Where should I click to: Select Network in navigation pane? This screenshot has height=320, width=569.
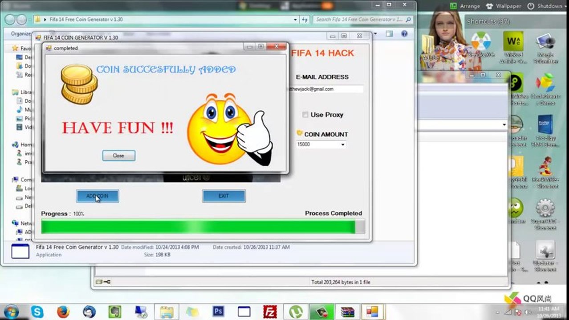point(22,223)
